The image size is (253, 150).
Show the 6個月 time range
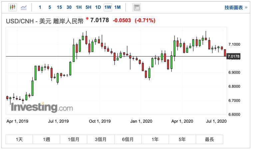click(x=128, y=139)
